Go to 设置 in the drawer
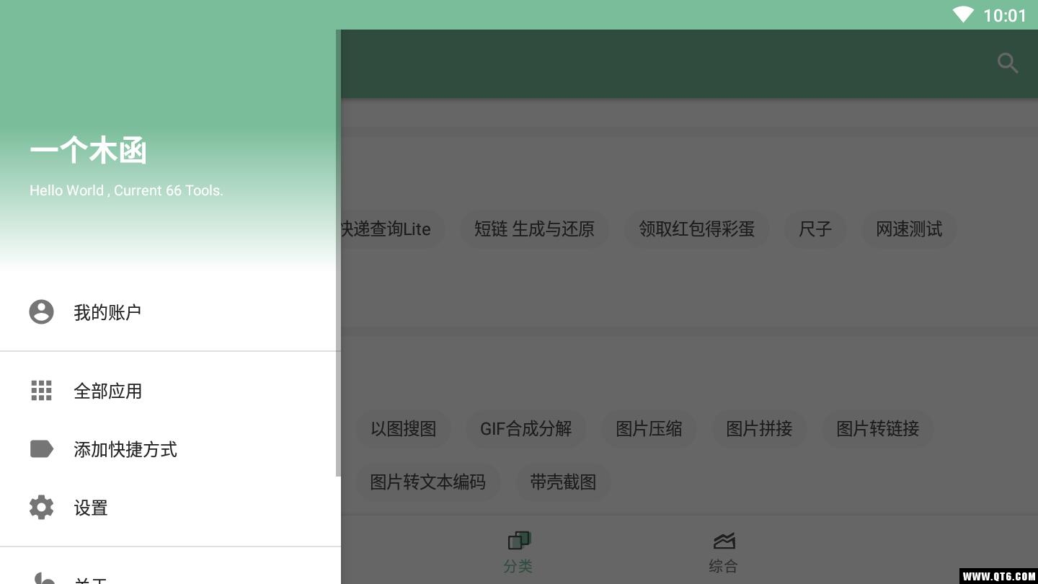 pyautogui.click(x=170, y=508)
